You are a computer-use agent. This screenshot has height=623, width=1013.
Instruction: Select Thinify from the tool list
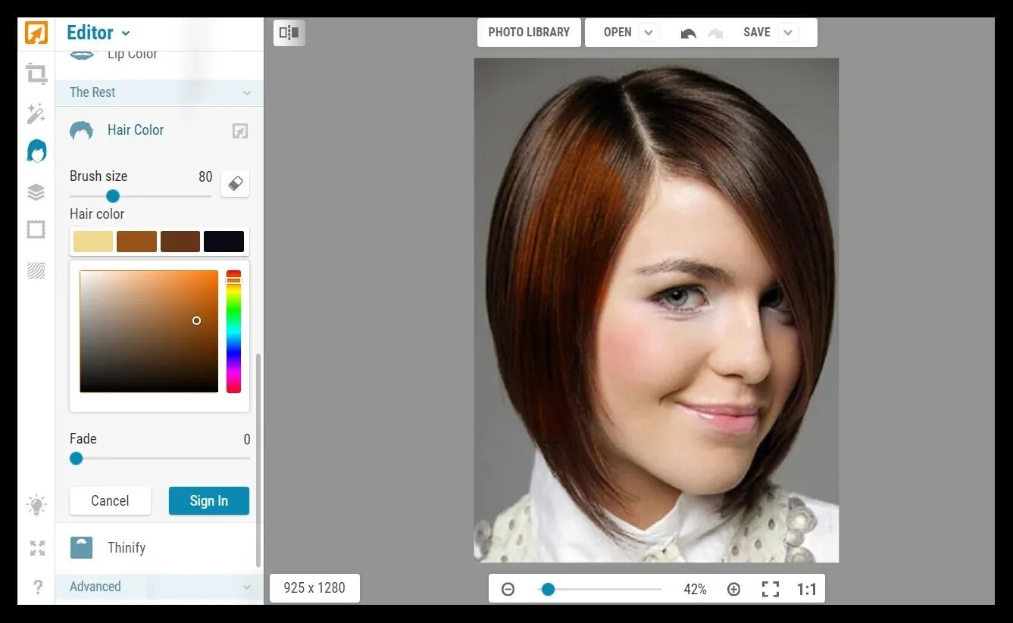click(x=126, y=547)
